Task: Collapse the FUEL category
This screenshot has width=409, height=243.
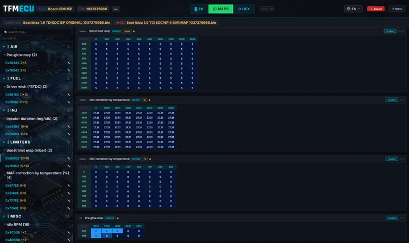Action: [x=4, y=78]
